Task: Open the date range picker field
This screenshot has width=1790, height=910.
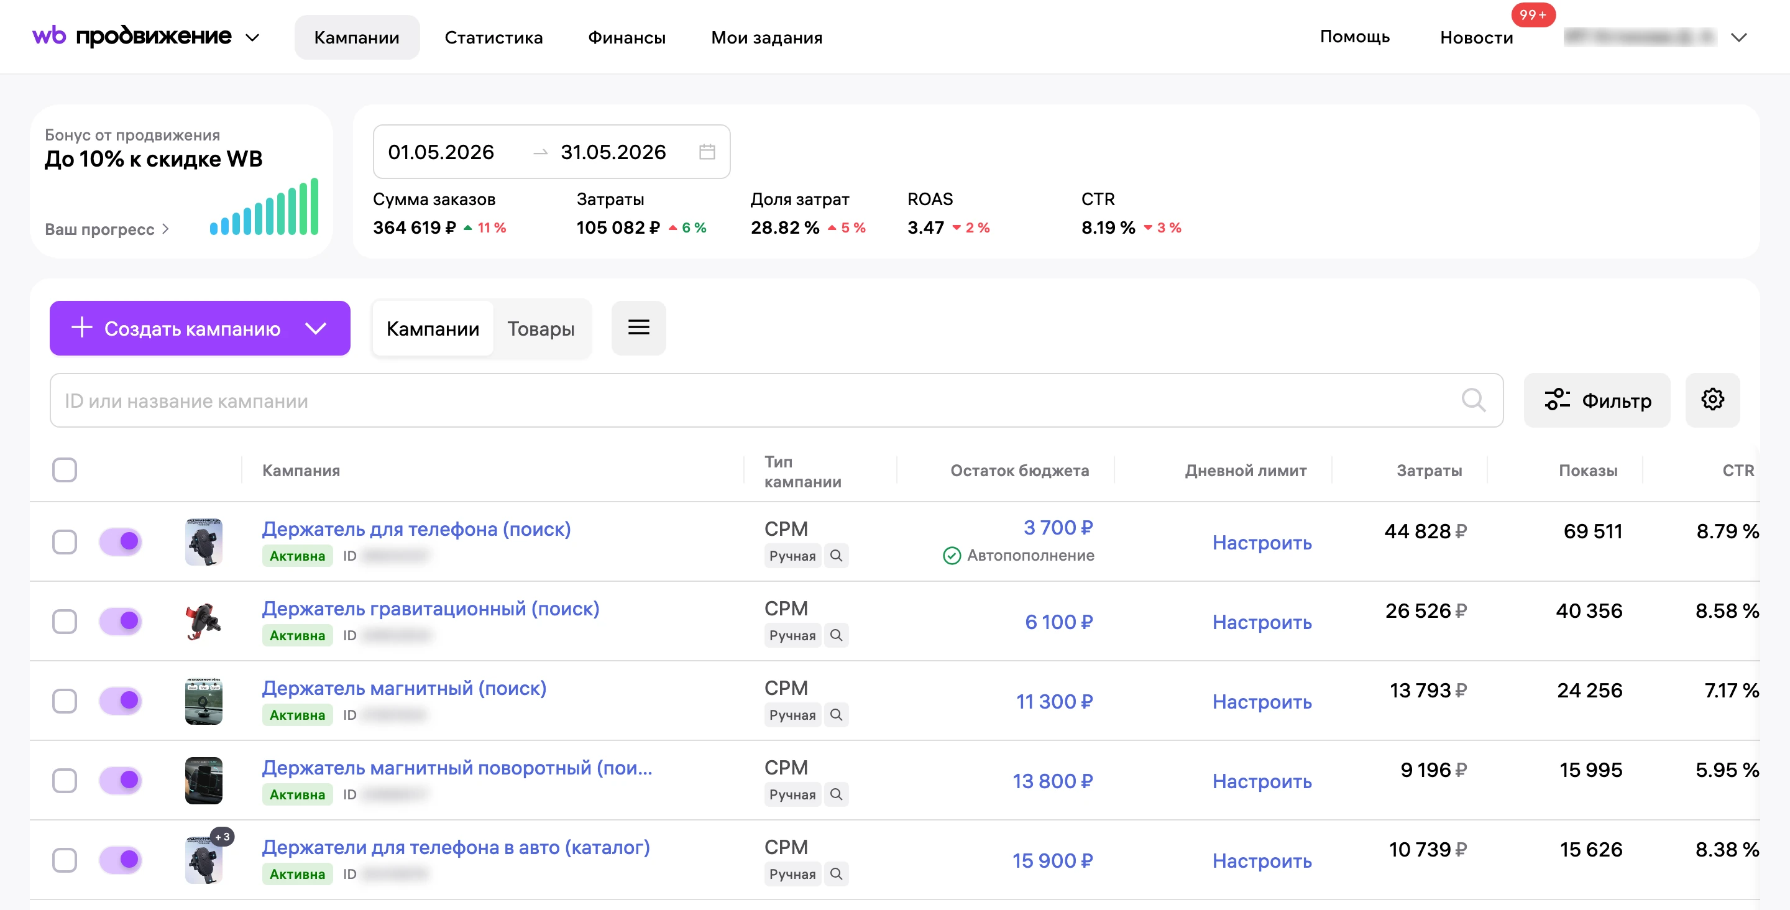Action: 551,152
